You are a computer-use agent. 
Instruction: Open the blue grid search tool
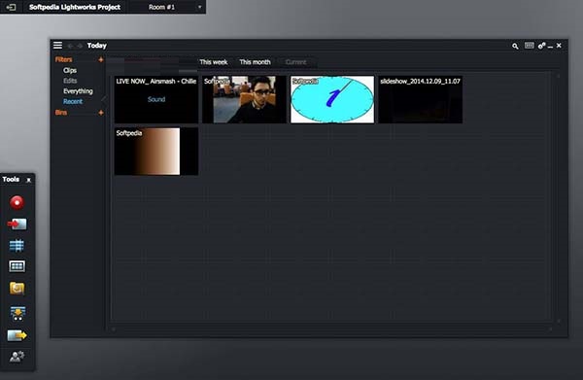click(x=17, y=246)
